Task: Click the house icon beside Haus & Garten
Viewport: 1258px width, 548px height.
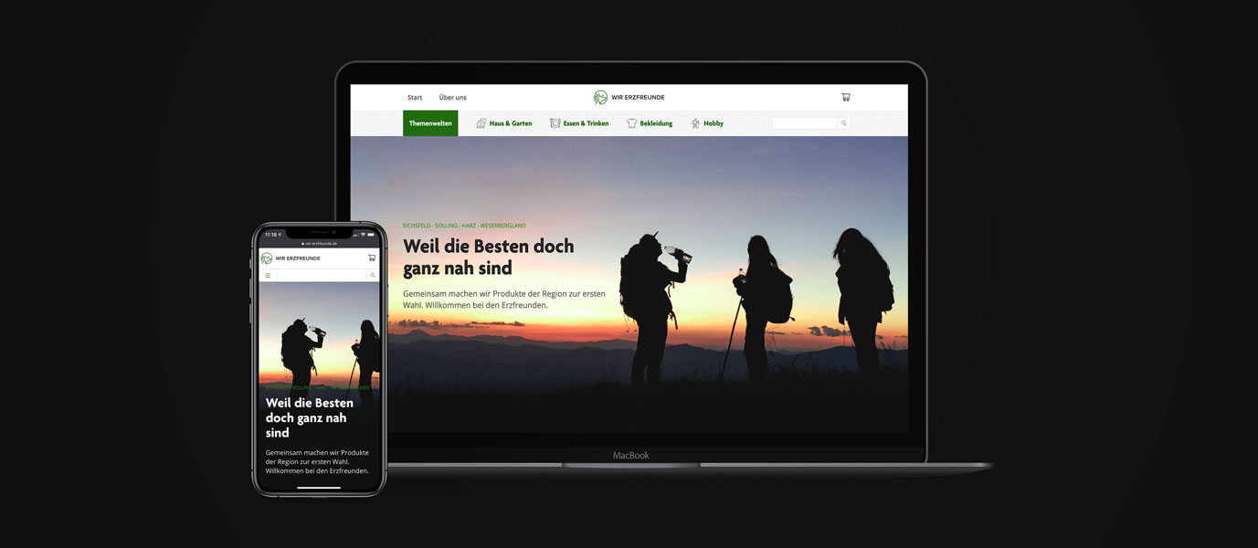Action: [481, 123]
